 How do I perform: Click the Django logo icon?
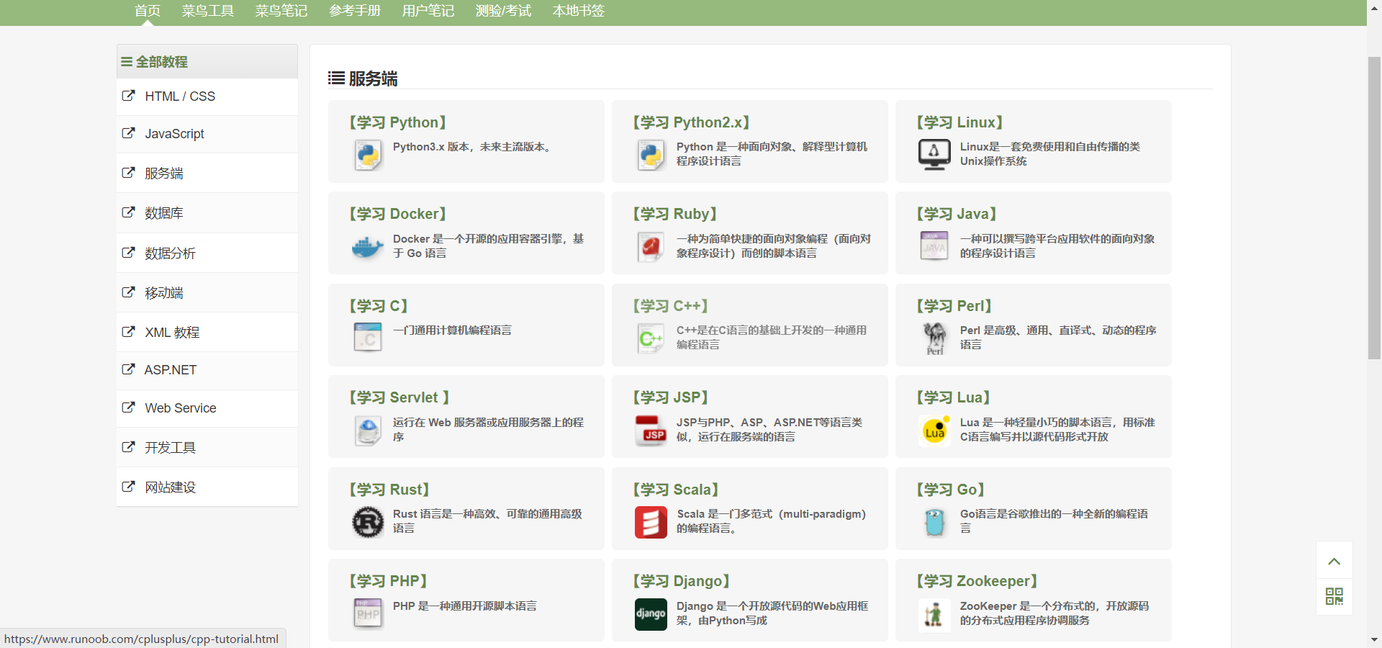coord(651,614)
